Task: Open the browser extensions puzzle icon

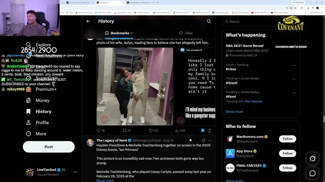Action: [x=302, y=8]
